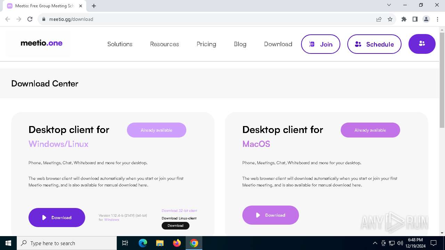Click the page vertical scrollbar
The height and width of the screenshot is (250, 445).
coord(442,81)
